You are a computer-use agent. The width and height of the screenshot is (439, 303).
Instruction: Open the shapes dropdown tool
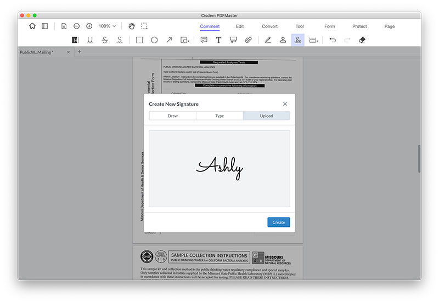click(x=185, y=40)
